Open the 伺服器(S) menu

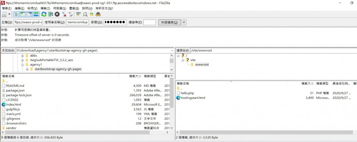pos(60,8)
